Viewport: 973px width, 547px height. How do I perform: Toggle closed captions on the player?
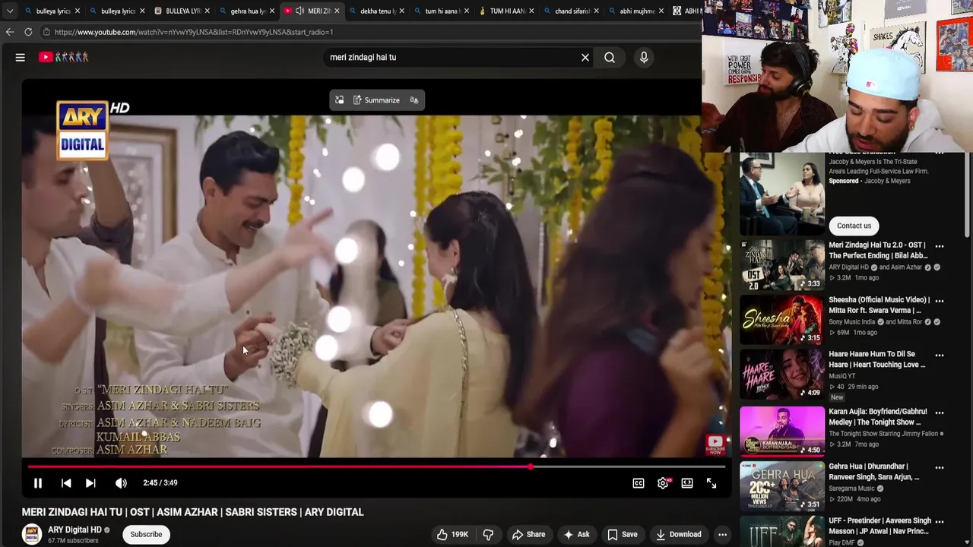(x=639, y=482)
